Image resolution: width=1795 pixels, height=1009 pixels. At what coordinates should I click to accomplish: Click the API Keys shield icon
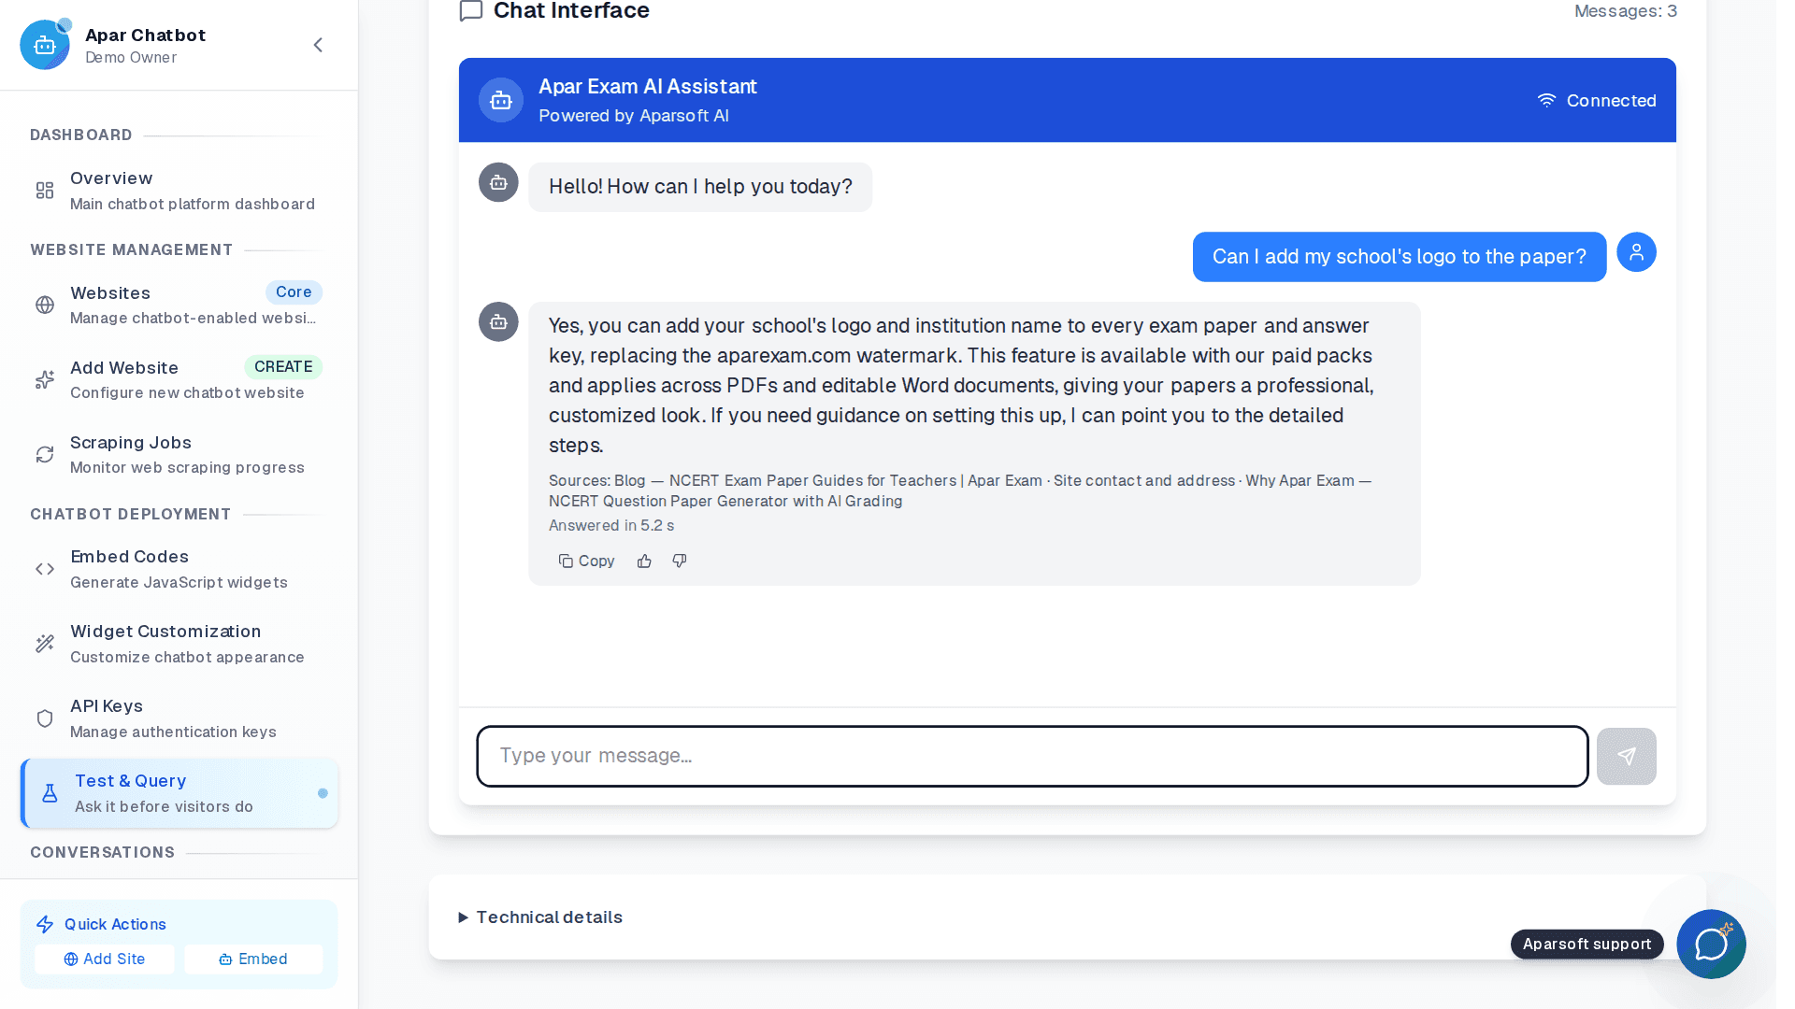45,718
